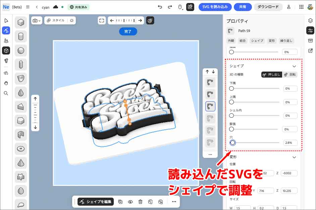
Task: Adjust the 膨張 slider handle
Action: point(231,129)
